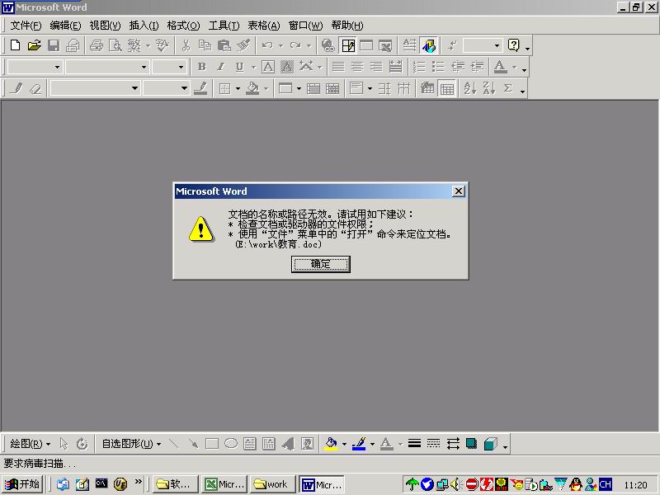Open the 文件(F) menu

click(x=26, y=26)
